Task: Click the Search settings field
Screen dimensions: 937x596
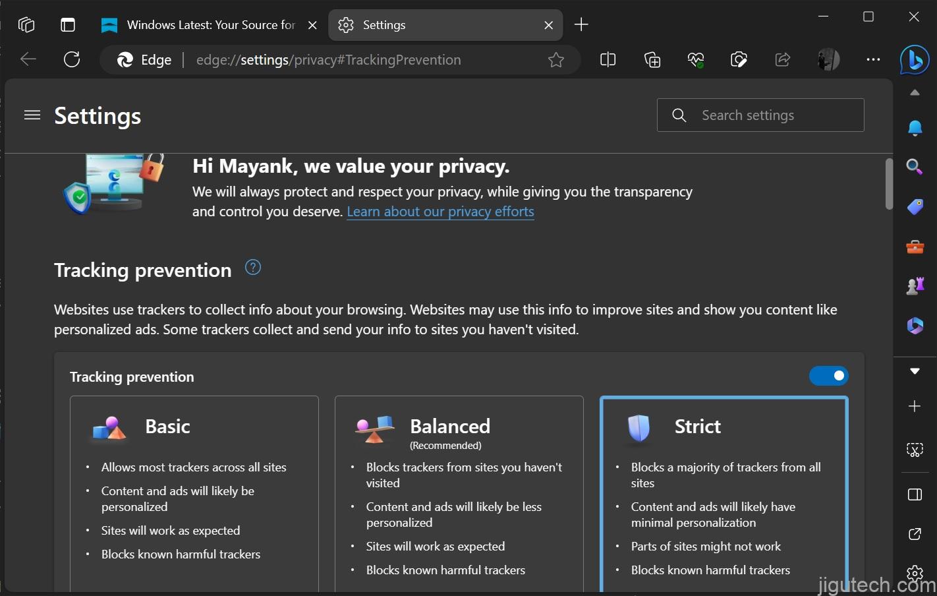Action: click(x=760, y=115)
